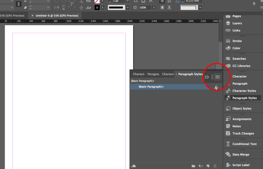Screen dimensions: 263x169
Task: Create a new paragraph style
Action: pyautogui.click(x=208, y=166)
